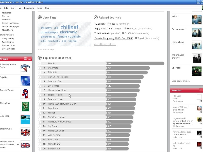Screen dimensions: 203x152
Task: Click manas2011 avatar in Shoutbox
Action: point(199,108)
